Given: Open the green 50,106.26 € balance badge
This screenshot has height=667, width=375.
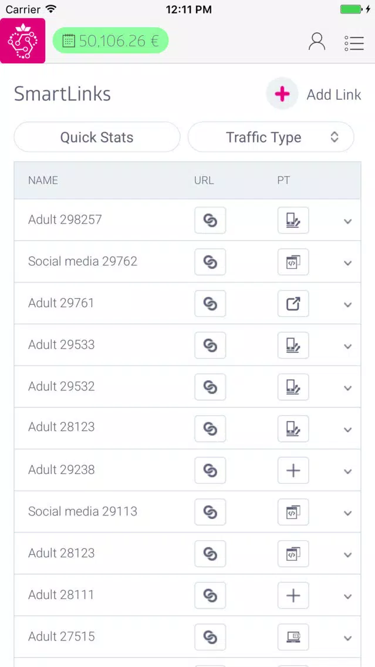Looking at the screenshot, I should click(110, 41).
